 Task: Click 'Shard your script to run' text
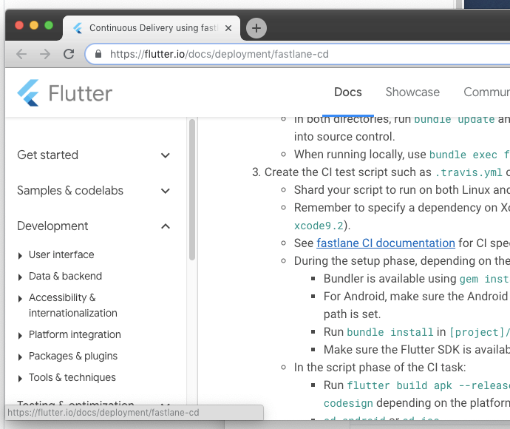pyautogui.click(x=402, y=190)
